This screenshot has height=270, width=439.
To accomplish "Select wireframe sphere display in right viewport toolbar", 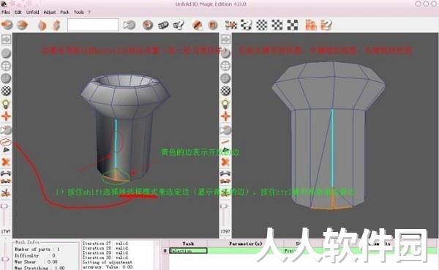I will [225, 66].
